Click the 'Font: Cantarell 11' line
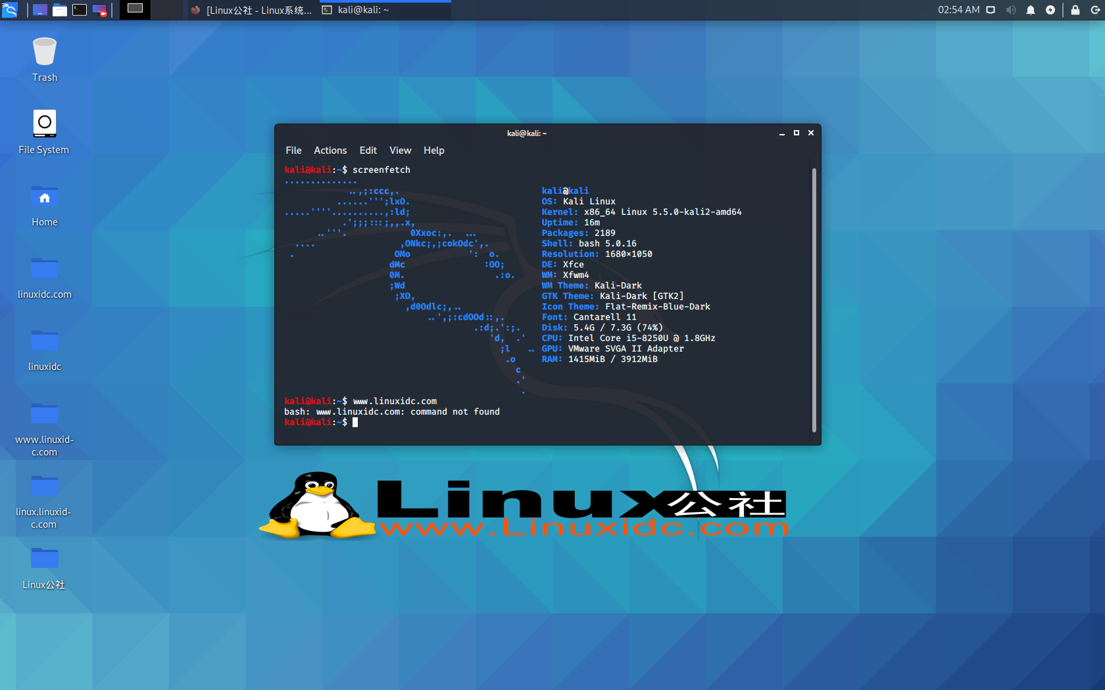This screenshot has height=690, width=1105. tap(589, 317)
